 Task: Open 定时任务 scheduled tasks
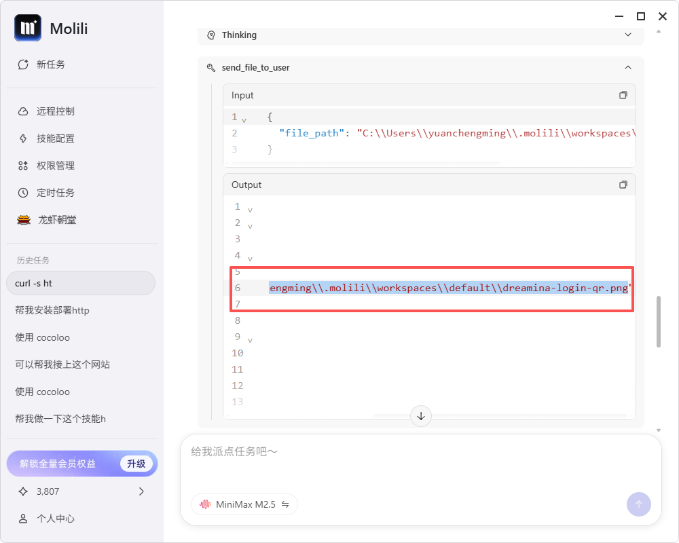point(55,193)
